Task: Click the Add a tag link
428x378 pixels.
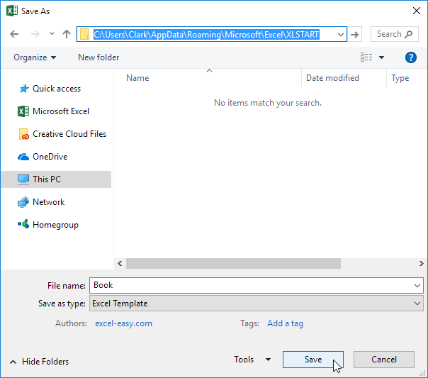Action: (x=285, y=323)
